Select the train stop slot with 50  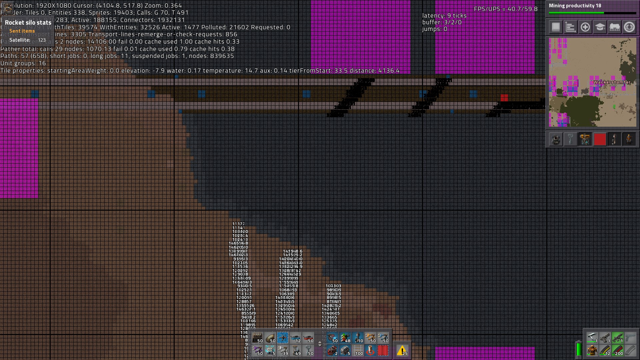[332, 338]
